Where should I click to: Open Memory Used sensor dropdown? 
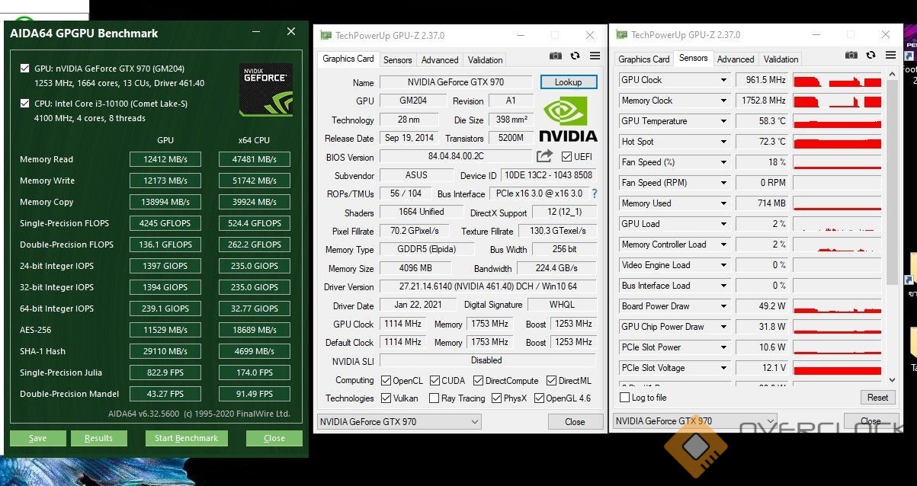click(x=723, y=203)
